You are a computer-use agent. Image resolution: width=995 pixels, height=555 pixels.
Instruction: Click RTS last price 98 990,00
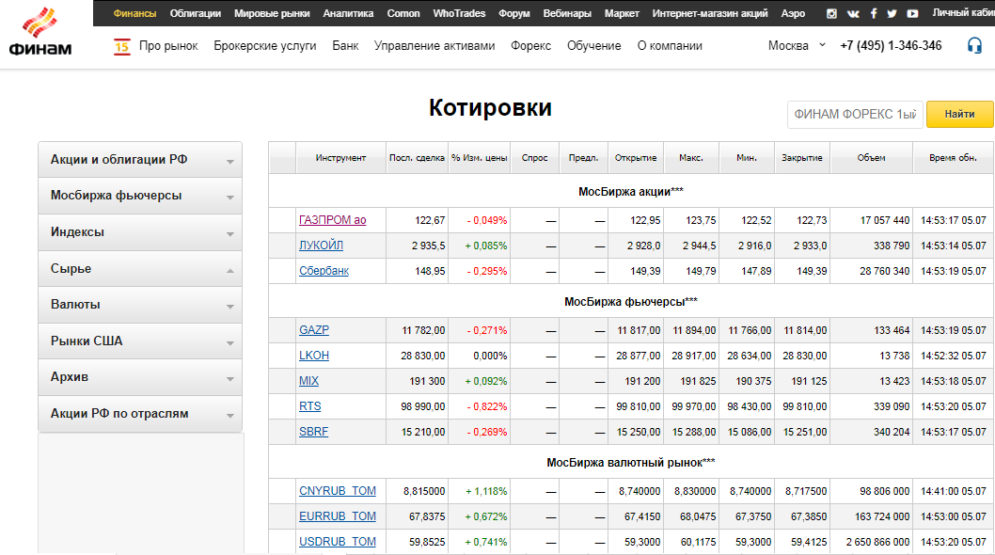pyautogui.click(x=423, y=406)
